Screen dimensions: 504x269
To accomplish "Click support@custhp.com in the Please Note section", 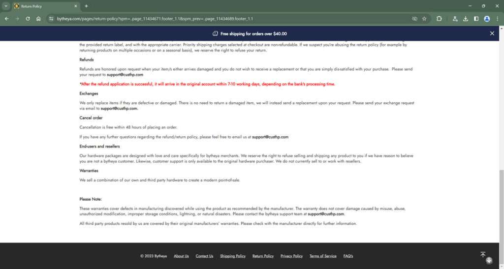I will (x=326, y=214).
